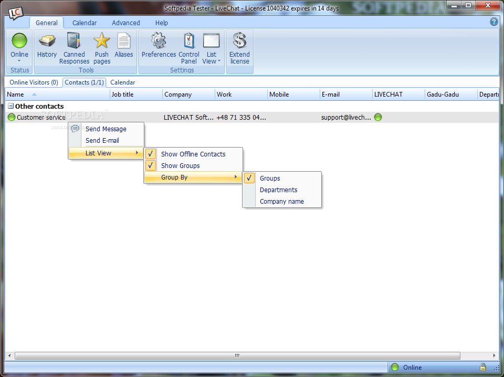Click the horizontal scrollbar thumb
The image size is (504, 377).
point(237,355)
